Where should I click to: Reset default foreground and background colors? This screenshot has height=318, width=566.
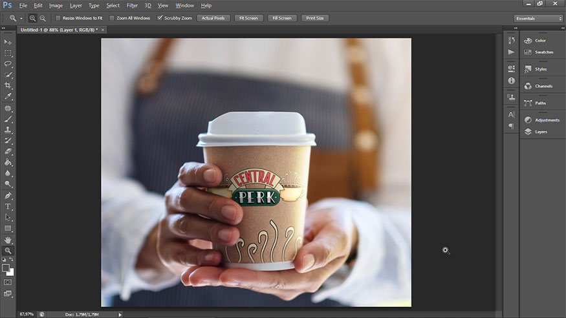[4, 260]
